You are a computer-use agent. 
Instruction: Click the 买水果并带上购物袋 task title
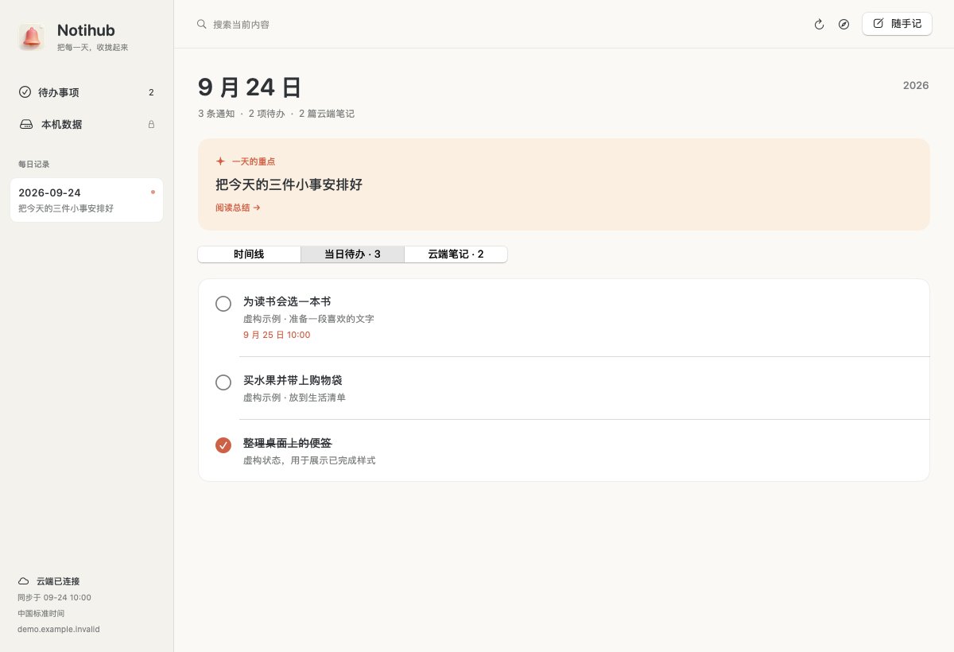(x=293, y=380)
